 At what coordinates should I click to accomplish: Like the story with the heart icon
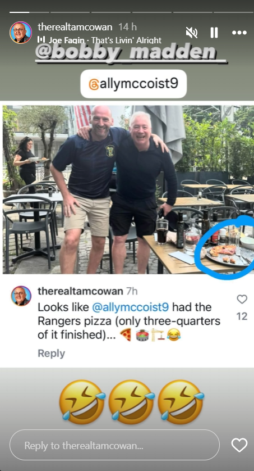239,445
